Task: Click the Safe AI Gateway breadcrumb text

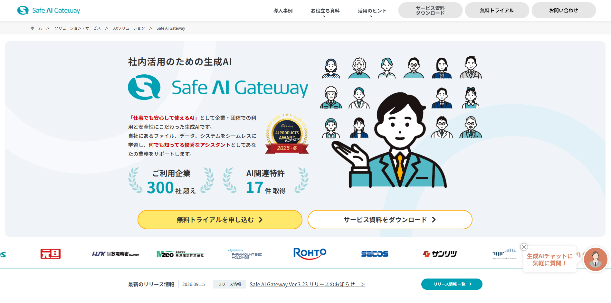Action: pyautogui.click(x=171, y=28)
